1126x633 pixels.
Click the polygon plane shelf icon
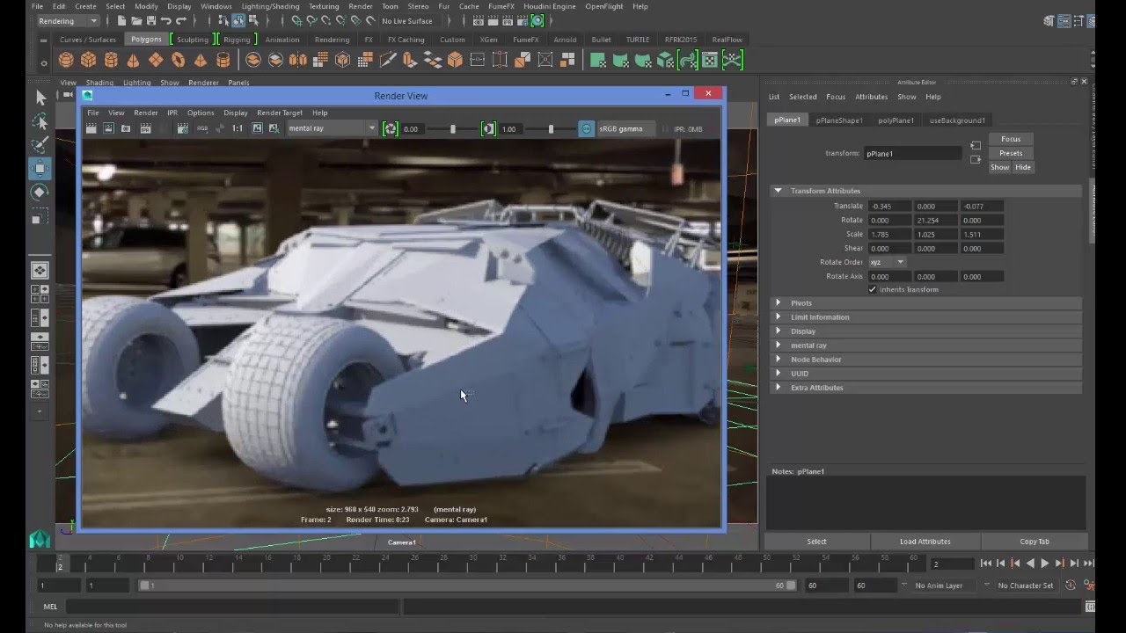click(x=156, y=60)
